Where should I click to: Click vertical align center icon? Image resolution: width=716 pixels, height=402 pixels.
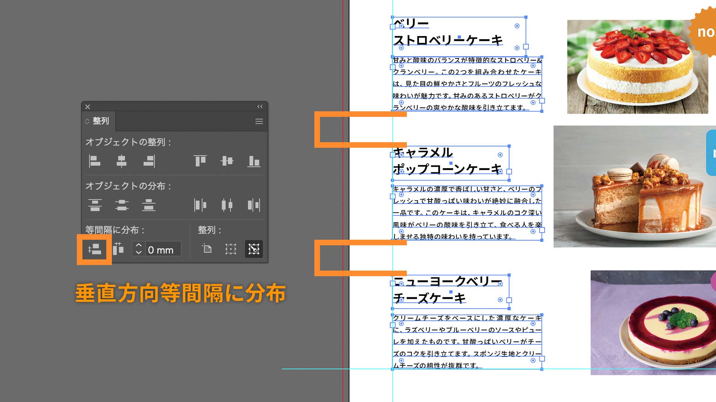(x=227, y=161)
